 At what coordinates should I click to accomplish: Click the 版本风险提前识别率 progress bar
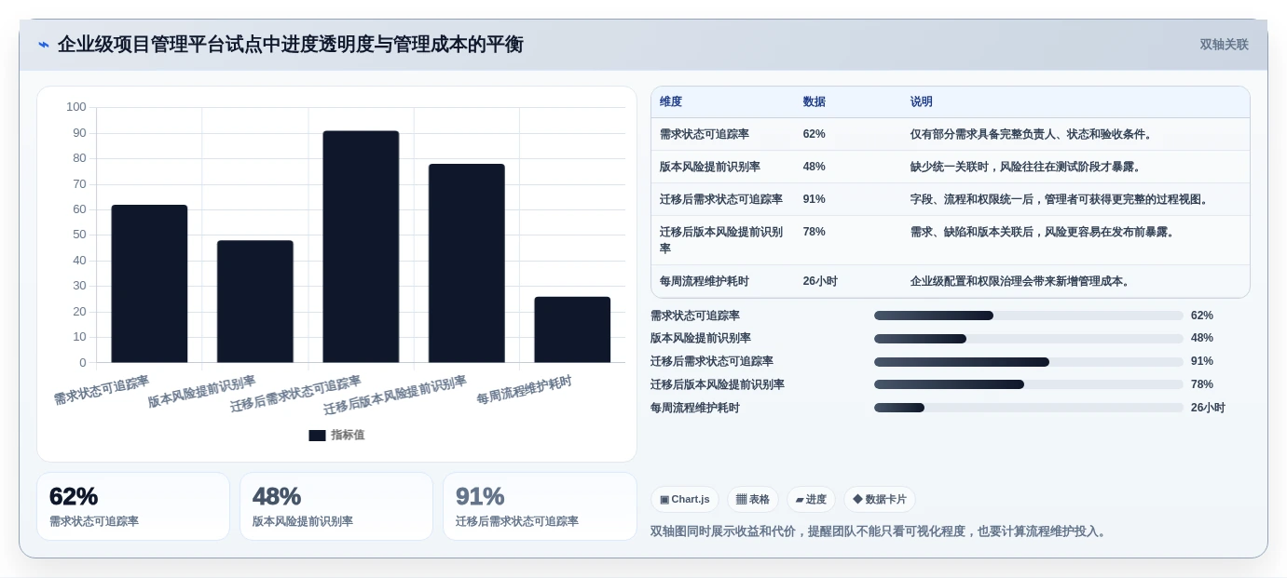click(1029, 339)
